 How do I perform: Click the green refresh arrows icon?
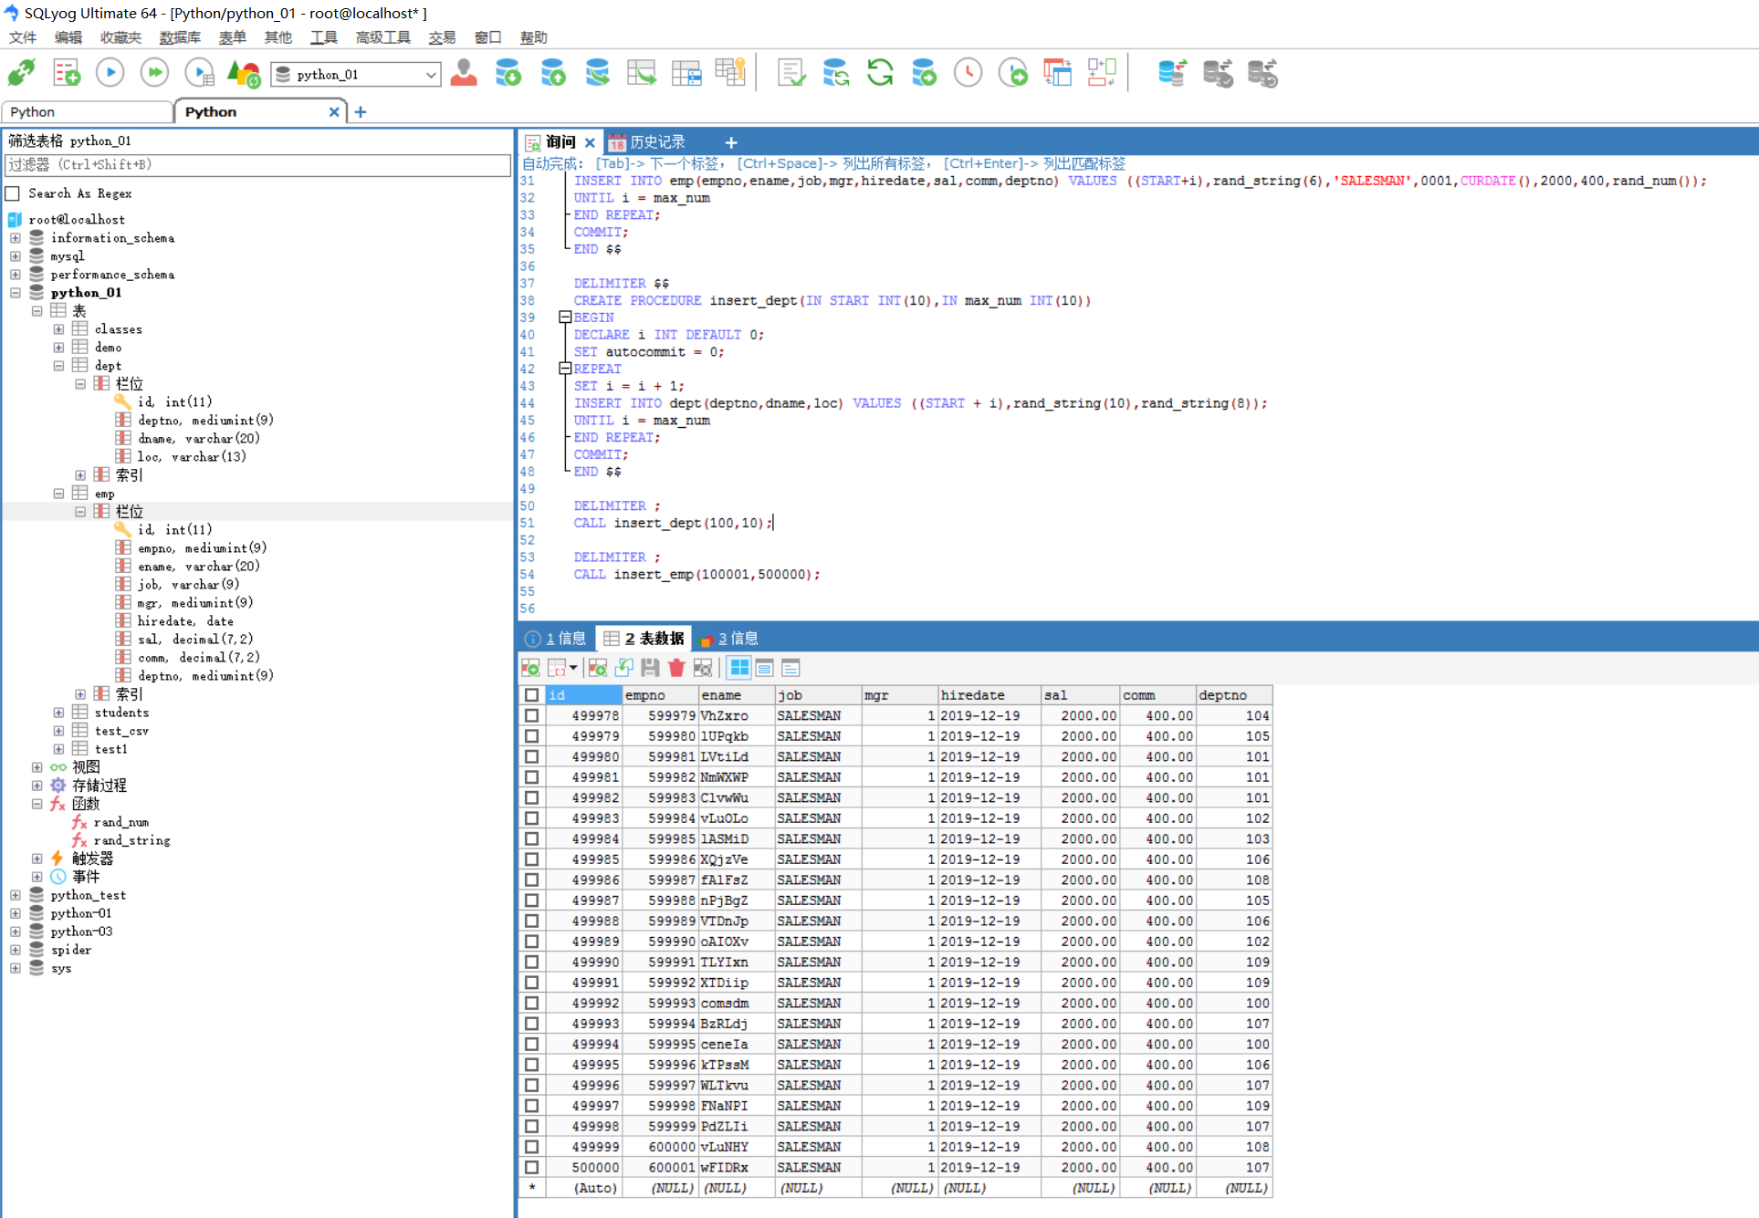[x=880, y=72]
